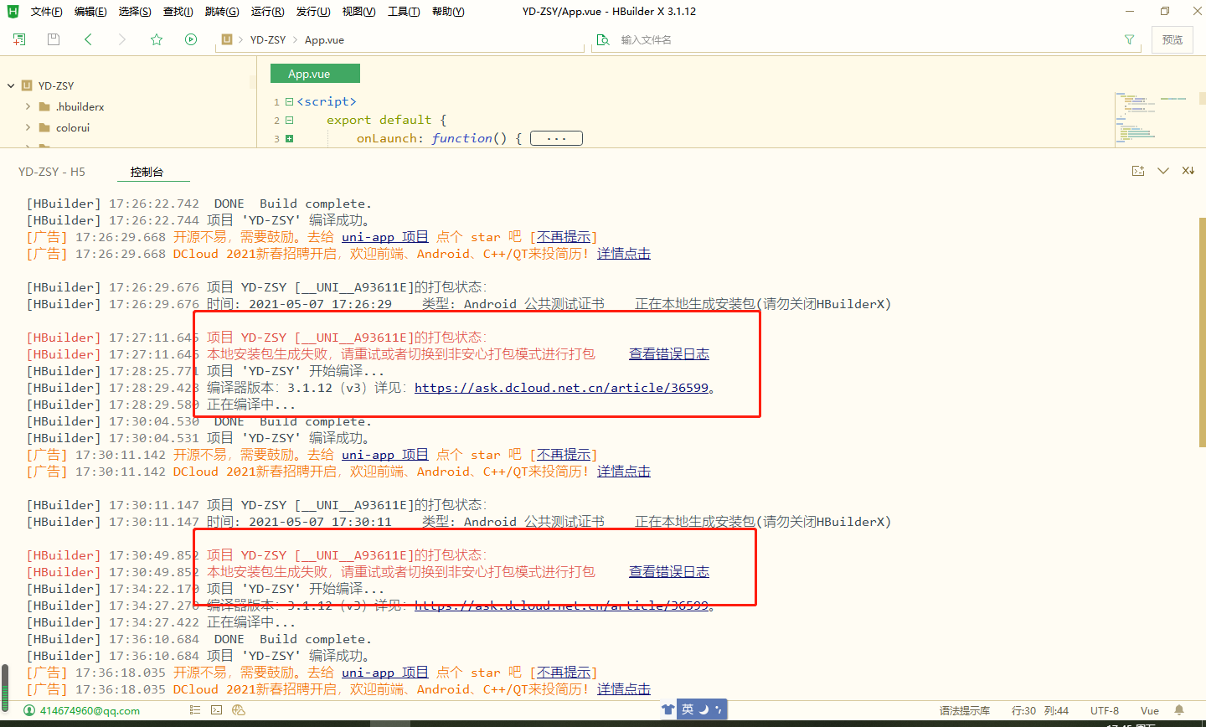Open a new terminal from console panel

1138,171
